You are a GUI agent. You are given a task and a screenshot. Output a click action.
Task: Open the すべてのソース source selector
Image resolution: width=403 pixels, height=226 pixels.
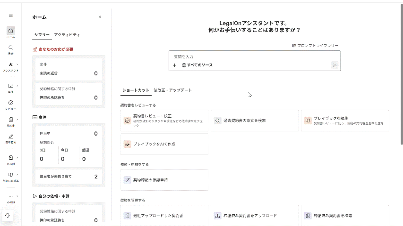tap(197, 65)
